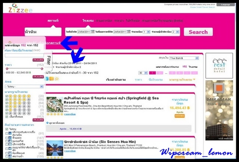Click the rest detail hotel ad

219,66
